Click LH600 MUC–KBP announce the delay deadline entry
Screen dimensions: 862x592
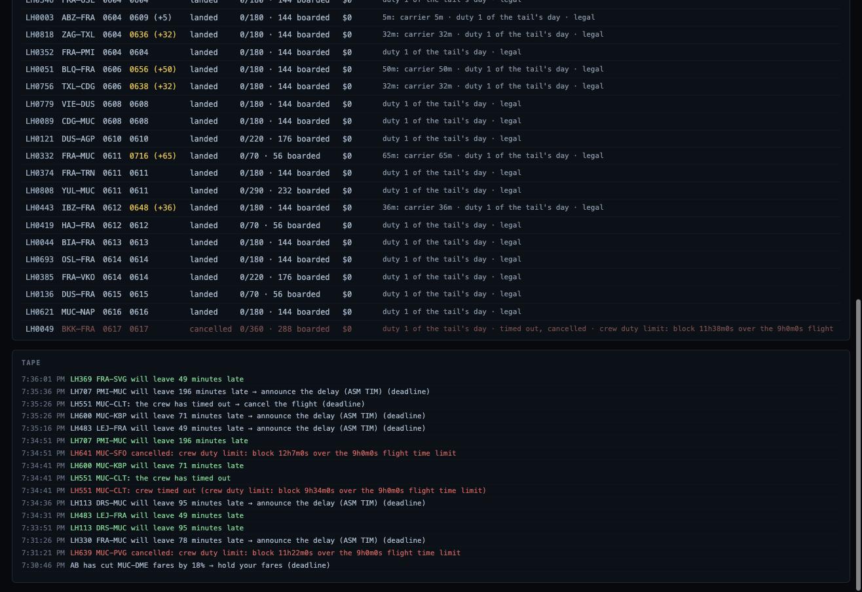point(248,416)
